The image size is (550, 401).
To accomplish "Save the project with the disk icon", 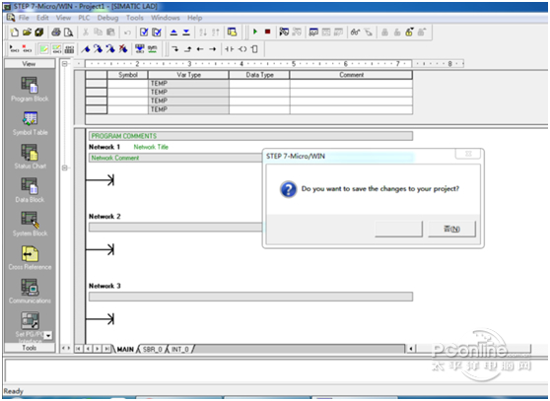I will (39, 33).
